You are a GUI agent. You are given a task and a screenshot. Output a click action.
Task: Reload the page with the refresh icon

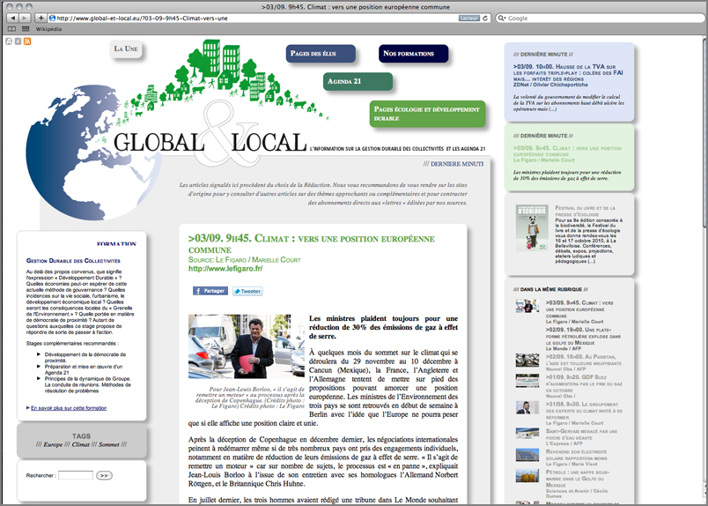485,19
